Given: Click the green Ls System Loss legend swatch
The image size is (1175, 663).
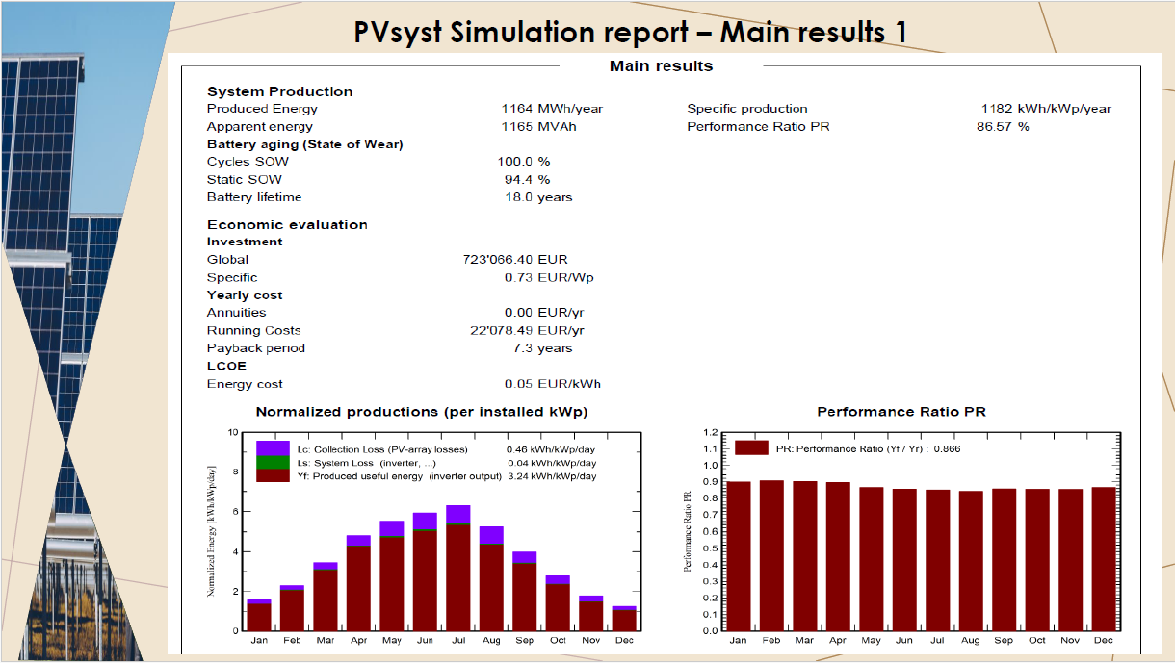Looking at the screenshot, I should pyautogui.click(x=273, y=462).
